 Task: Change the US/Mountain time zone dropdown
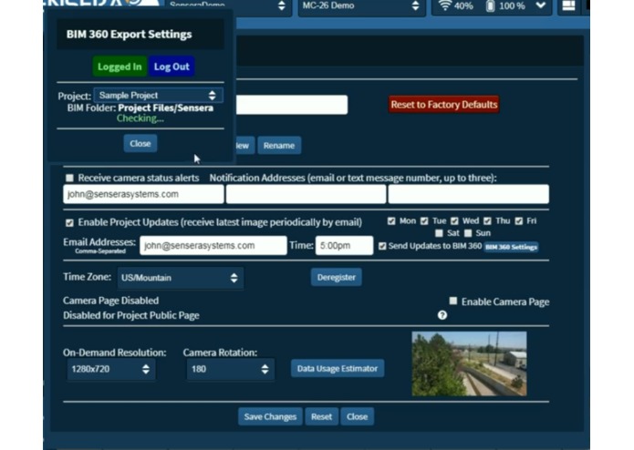(x=181, y=278)
